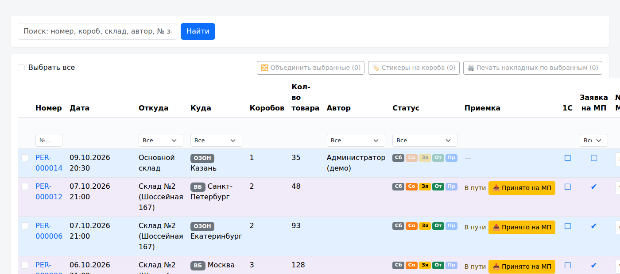Click Печать накладных по выбранным (0)
This screenshot has width=620, height=274.
533,68
